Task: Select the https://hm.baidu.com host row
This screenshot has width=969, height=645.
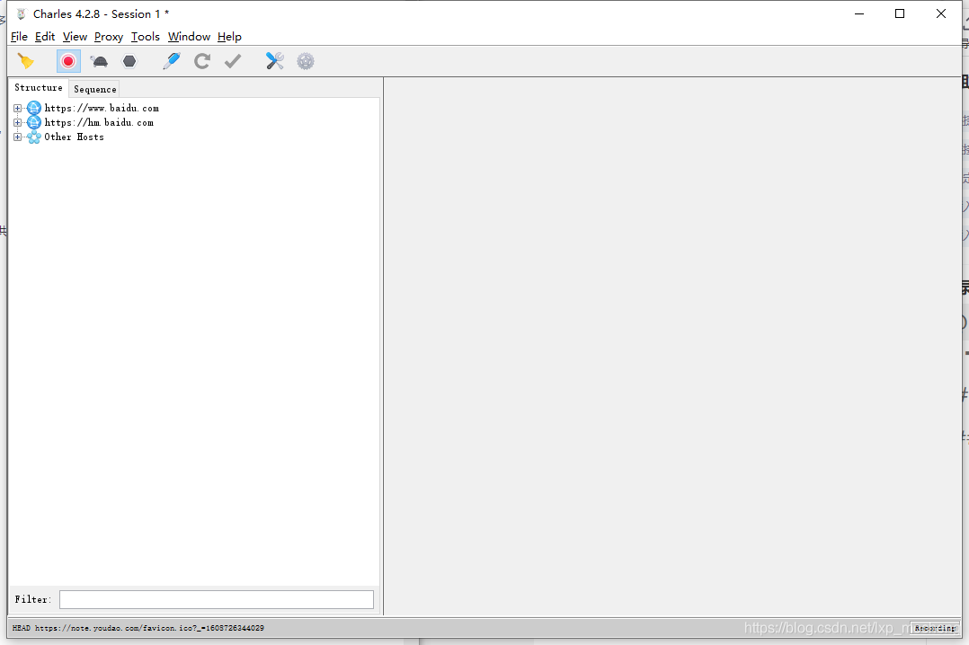Action: click(x=99, y=122)
